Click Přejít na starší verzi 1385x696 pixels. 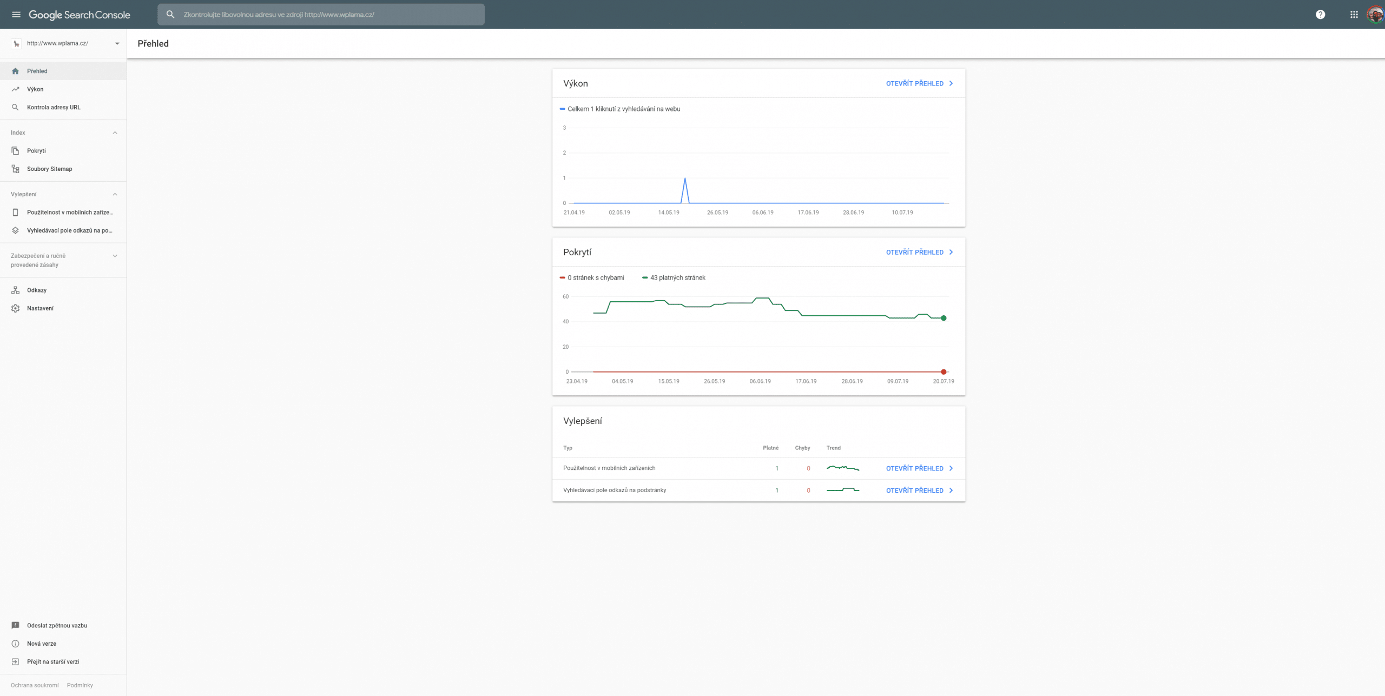coord(53,661)
